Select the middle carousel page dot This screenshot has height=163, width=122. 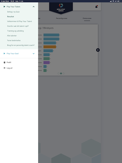[61, 74]
